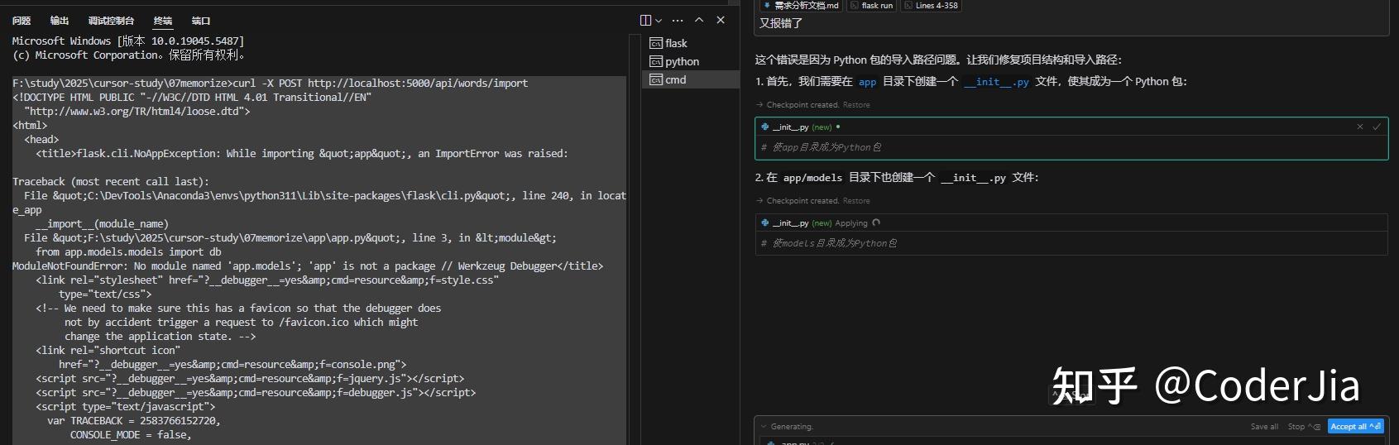Screen dimensions: 1399x445
Task: Click the blue app inline code link
Action: coord(867,82)
